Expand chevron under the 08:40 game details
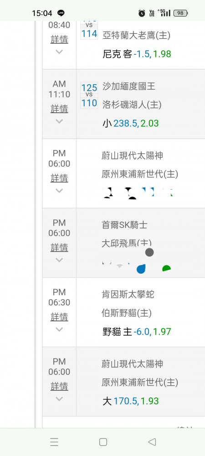 (59, 52)
